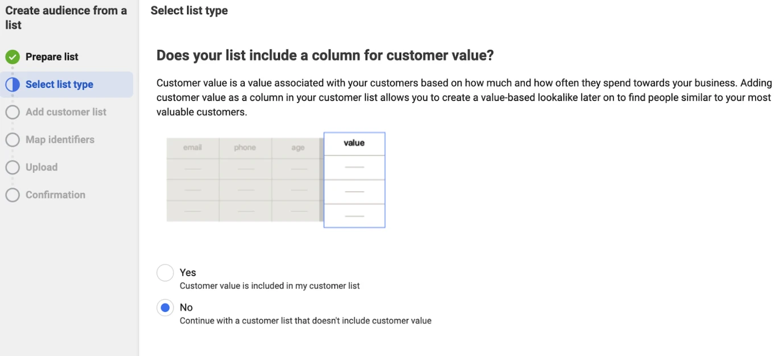Click the highlighted value column in the illustration
The height and width of the screenshot is (356, 781).
point(354,180)
